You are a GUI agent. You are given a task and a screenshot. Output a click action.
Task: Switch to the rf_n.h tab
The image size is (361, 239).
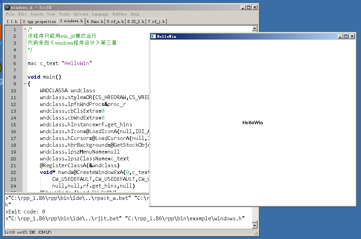tap(115, 21)
